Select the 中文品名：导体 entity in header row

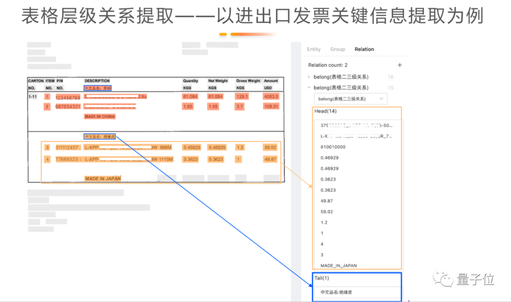pyautogui.click(x=98, y=88)
